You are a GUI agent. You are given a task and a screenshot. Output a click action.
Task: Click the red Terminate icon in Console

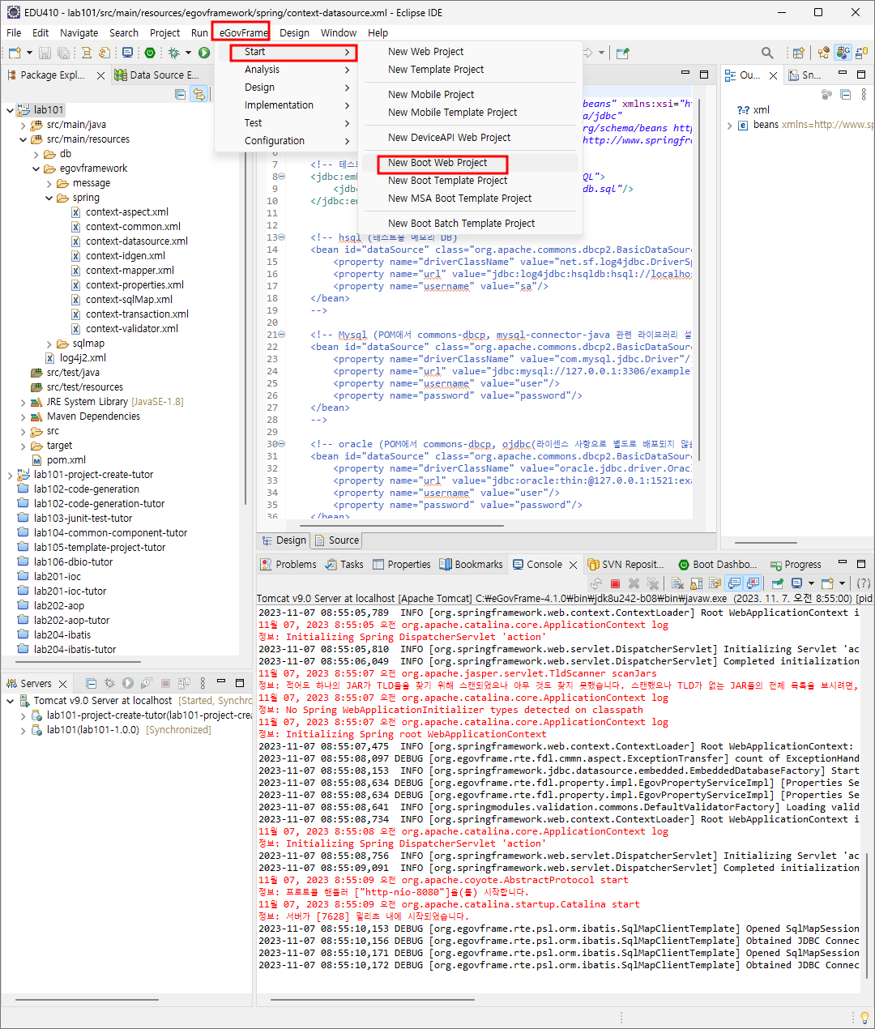coord(615,583)
